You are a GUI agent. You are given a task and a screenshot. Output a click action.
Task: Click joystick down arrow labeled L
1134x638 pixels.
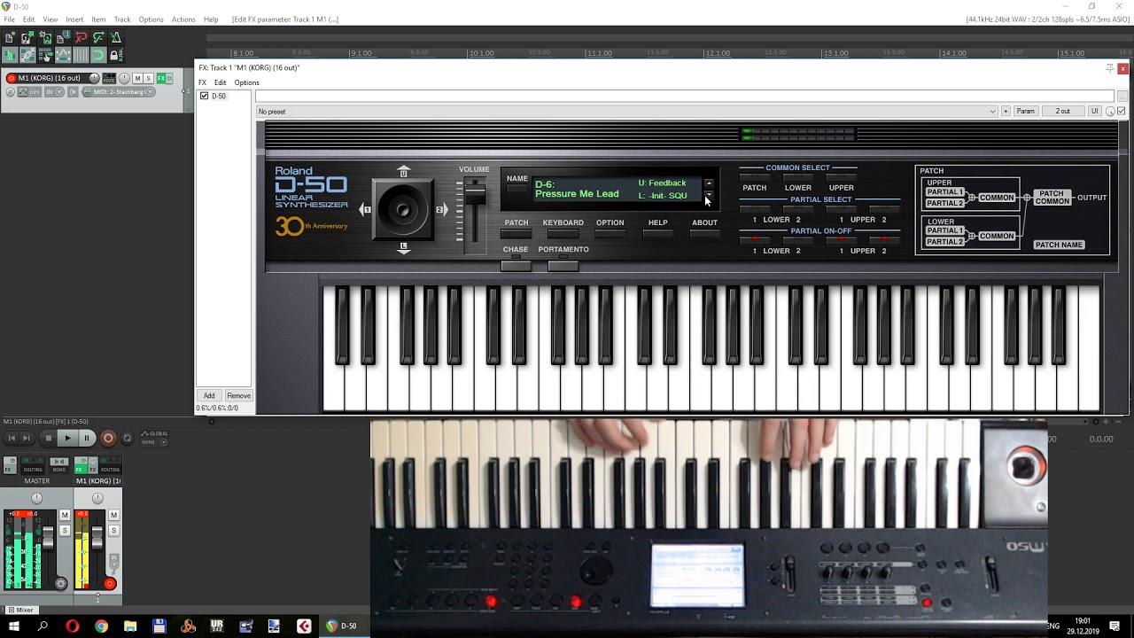pyautogui.click(x=404, y=249)
